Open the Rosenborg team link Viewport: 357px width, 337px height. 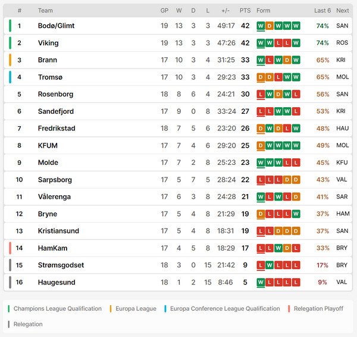coord(55,94)
